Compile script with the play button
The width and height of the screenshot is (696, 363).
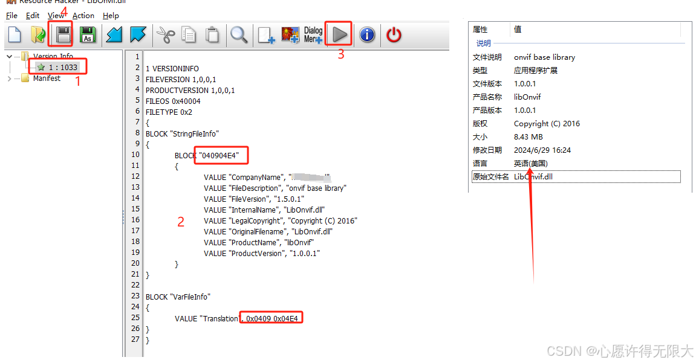(340, 34)
